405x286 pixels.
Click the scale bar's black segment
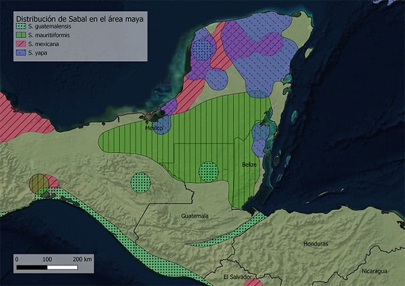click(31, 268)
